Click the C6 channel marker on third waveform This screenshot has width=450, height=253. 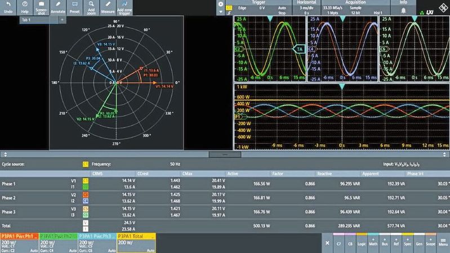click(x=384, y=49)
